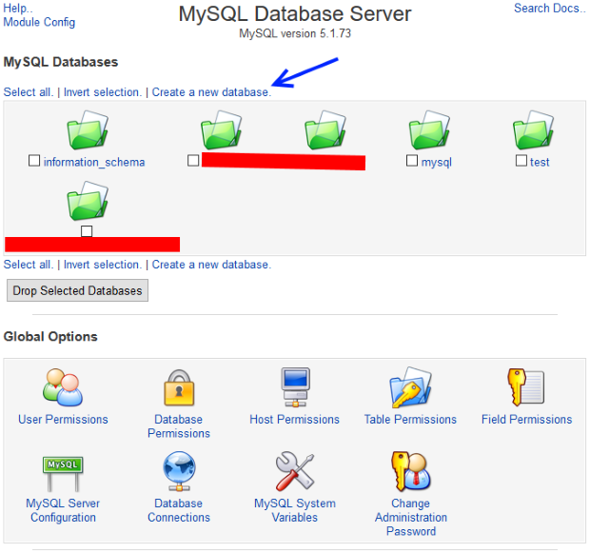This screenshot has width=590, height=553.
Task: Click the Drop Selected Databases button
Action: click(77, 290)
